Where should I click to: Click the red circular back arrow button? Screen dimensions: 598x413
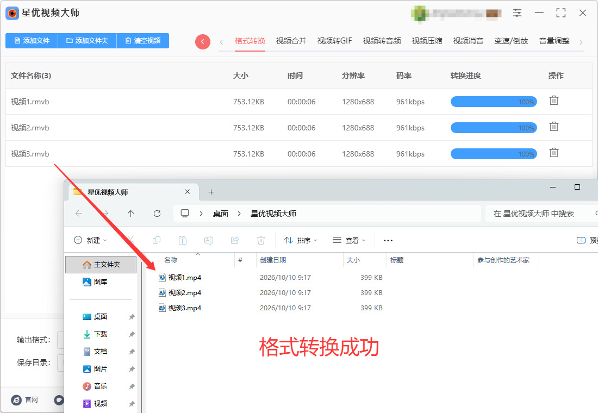[x=203, y=41]
